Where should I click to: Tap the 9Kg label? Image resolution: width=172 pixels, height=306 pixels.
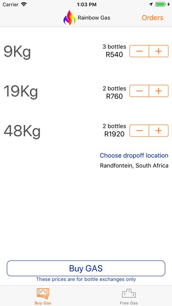pyautogui.click(x=18, y=52)
